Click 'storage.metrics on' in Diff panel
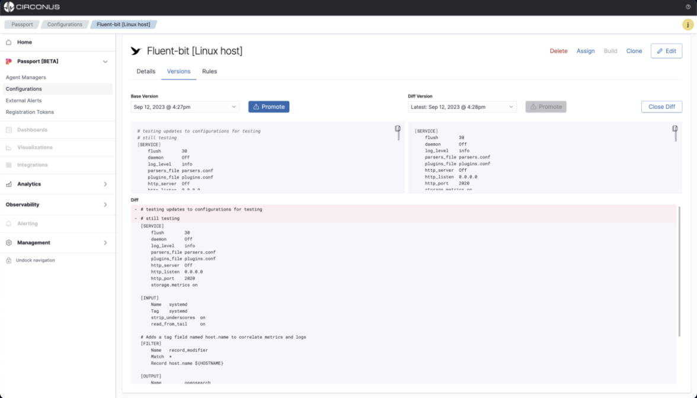Screen dimensions: 697x398 (174, 285)
